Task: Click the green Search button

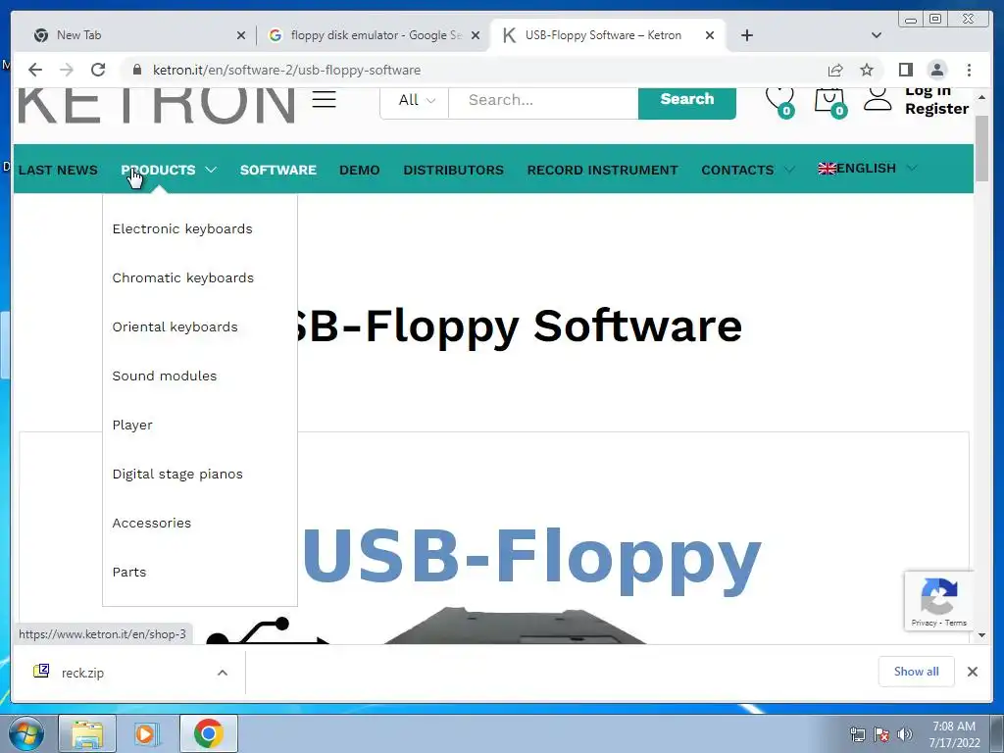Action: [687, 101]
